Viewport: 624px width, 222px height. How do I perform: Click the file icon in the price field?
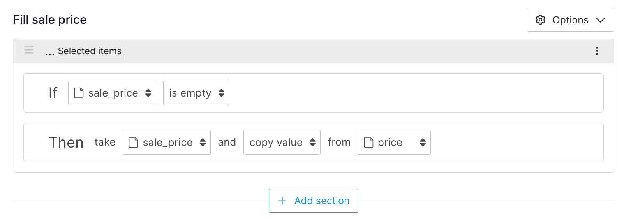tap(368, 143)
